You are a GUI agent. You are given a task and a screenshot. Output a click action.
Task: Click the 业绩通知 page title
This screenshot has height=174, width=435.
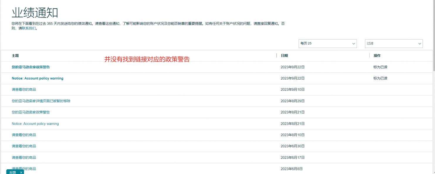pyautogui.click(x=35, y=13)
